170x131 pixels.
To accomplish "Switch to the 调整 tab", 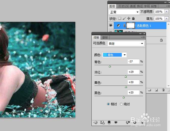I will 96,37.
